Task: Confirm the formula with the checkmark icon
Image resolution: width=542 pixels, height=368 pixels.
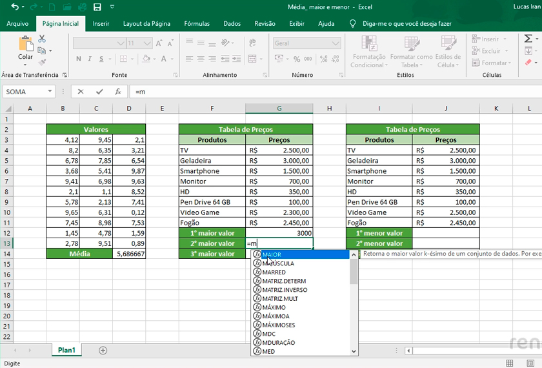Action: coord(99,92)
